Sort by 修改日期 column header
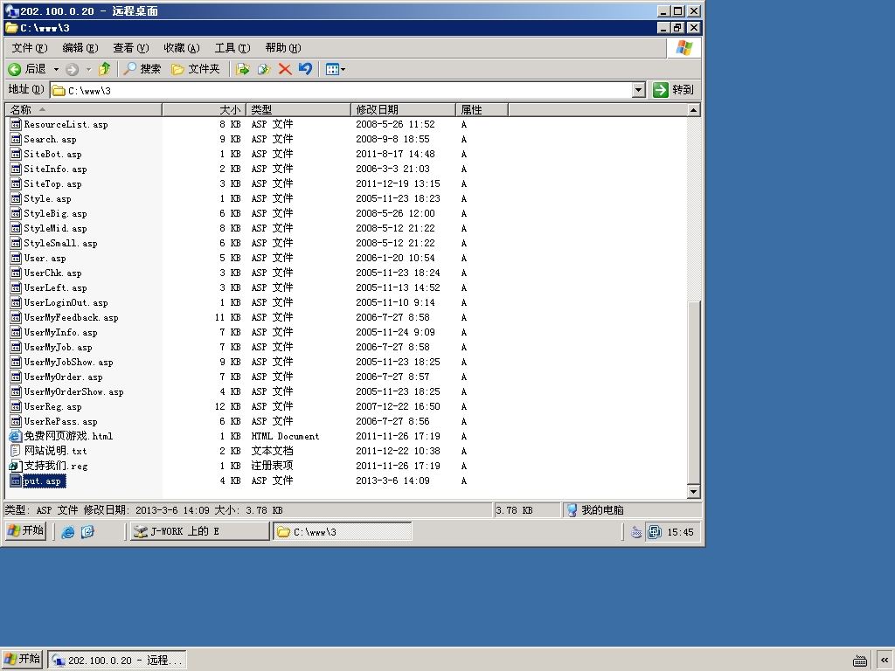Viewport: 895px width, 671px height. (403, 109)
